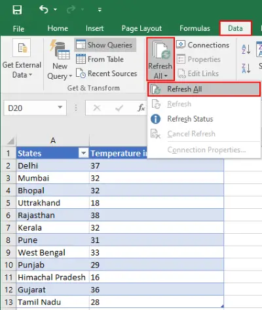The image size is (262, 310).
Task: Click the Select All corner triangle
Action: (x=10, y=141)
